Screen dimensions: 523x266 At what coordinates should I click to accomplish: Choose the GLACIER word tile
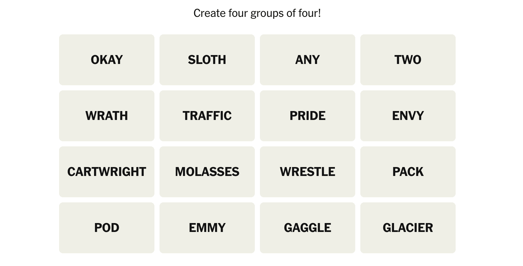tap(408, 228)
